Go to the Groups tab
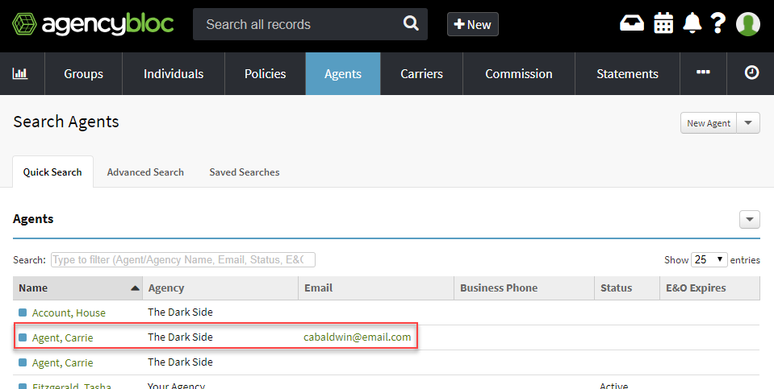Screen dimensions: 774x389 (x=83, y=73)
